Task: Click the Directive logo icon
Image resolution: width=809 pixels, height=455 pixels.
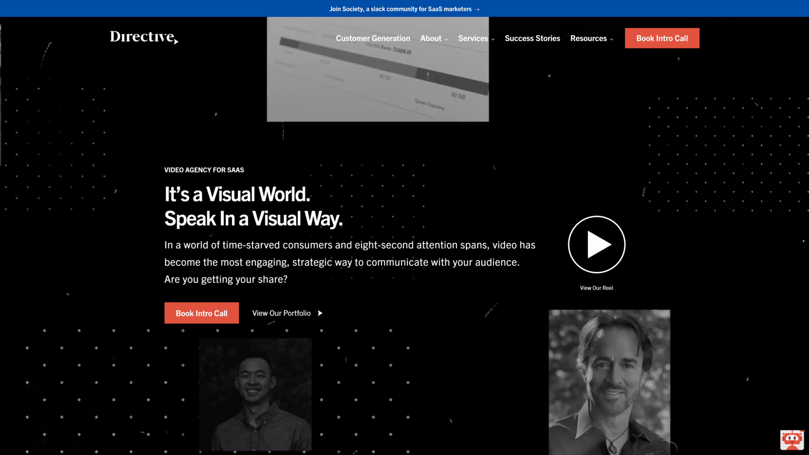Action: [x=144, y=37]
